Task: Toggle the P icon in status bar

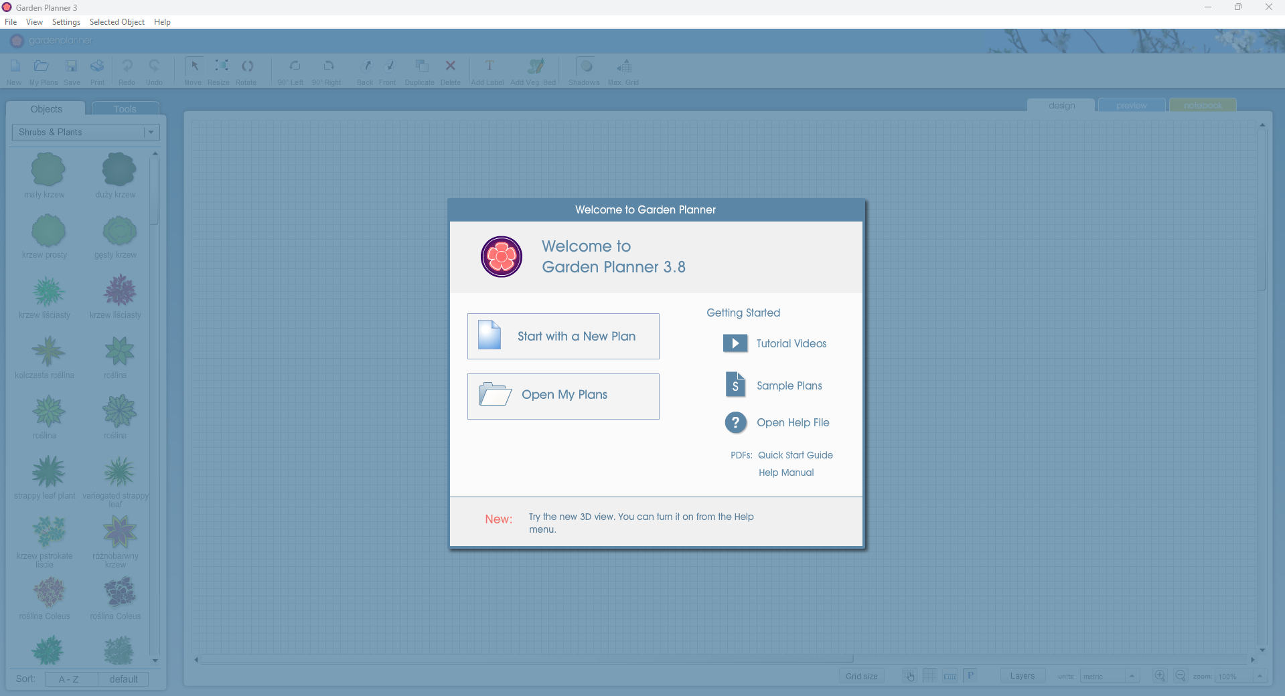Action: (x=970, y=675)
